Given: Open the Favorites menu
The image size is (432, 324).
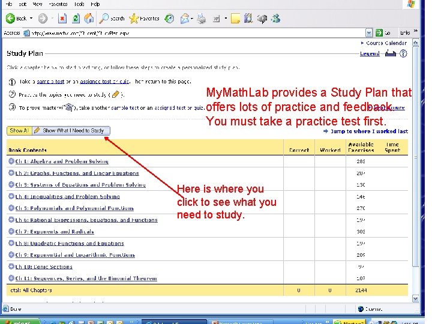Looking at the screenshot, I should [58, 4].
